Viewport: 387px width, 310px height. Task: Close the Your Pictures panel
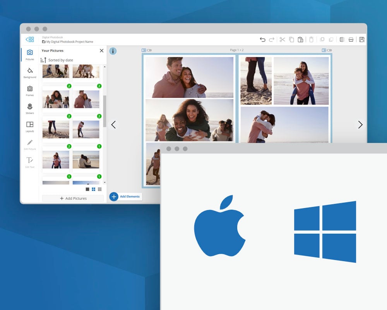(101, 51)
